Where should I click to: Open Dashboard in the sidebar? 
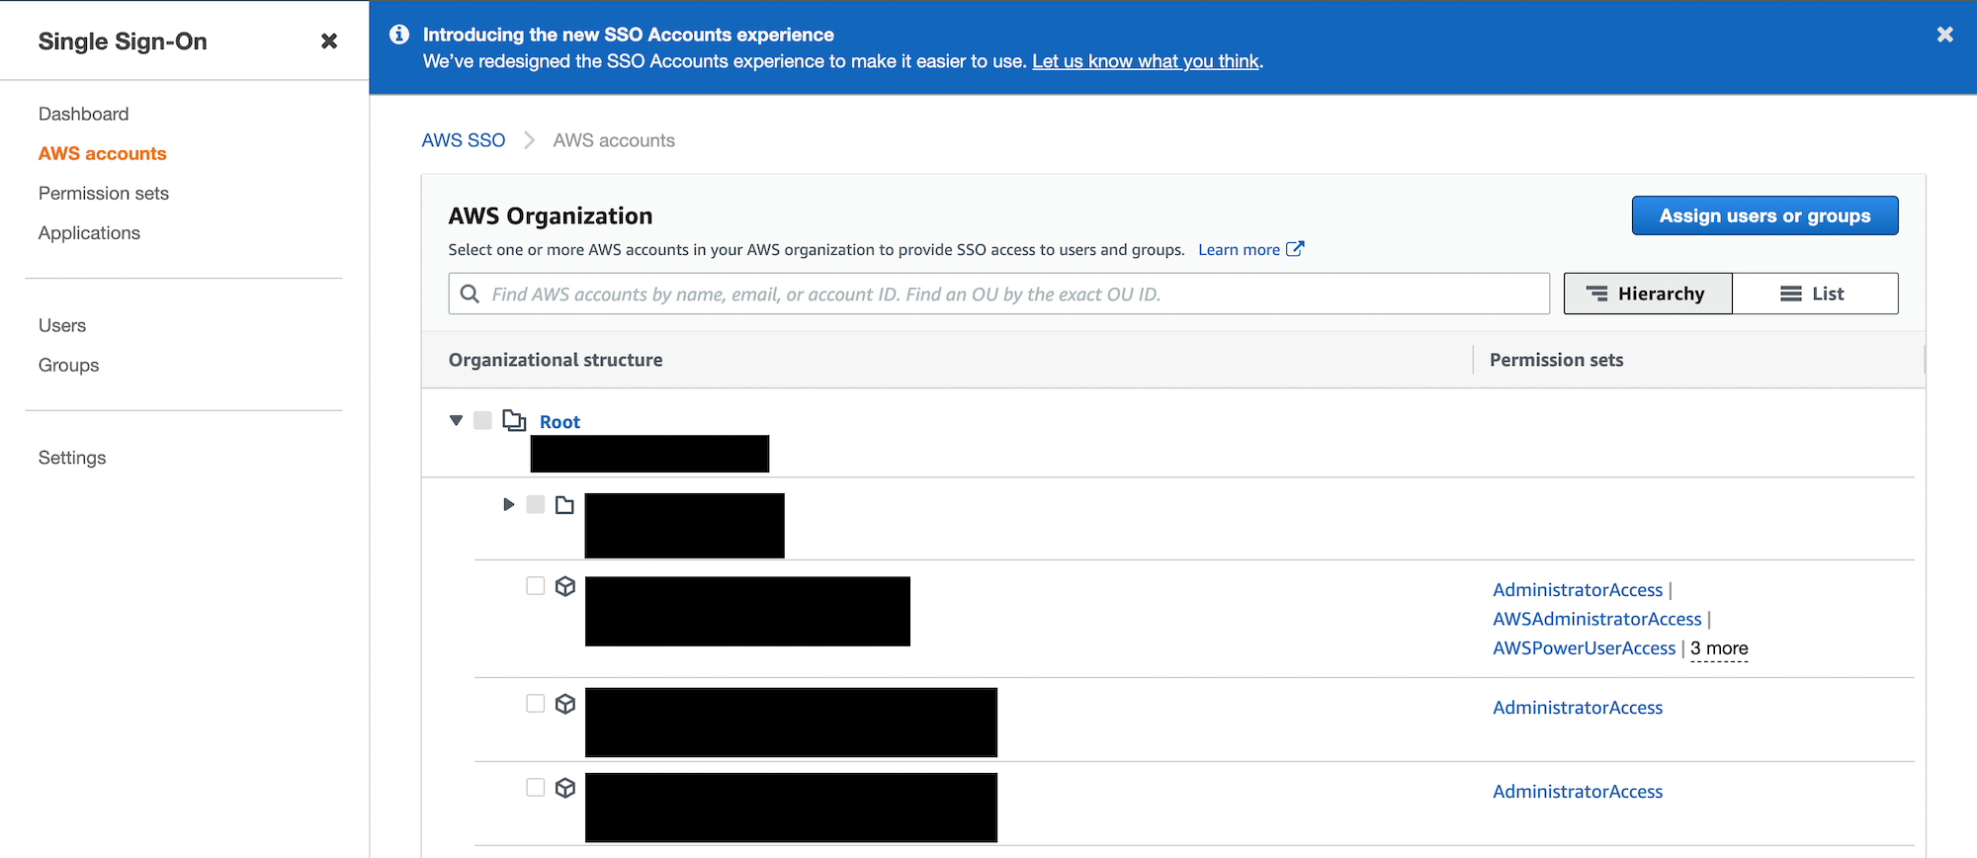coord(84,114)
